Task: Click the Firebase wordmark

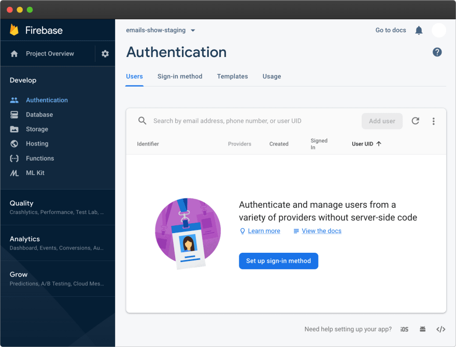Action: 44,30
